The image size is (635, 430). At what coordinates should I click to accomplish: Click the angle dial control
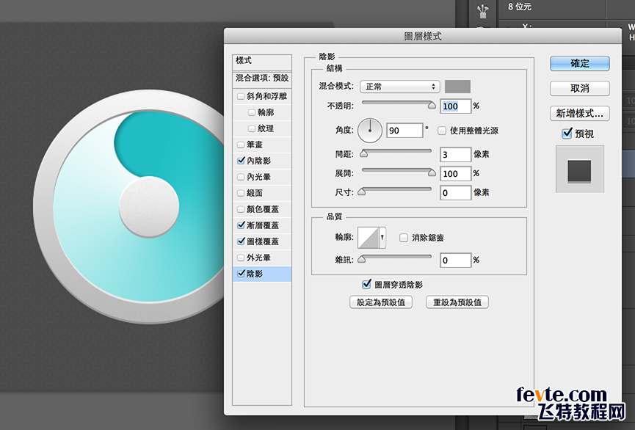click(x=370, y=131)
